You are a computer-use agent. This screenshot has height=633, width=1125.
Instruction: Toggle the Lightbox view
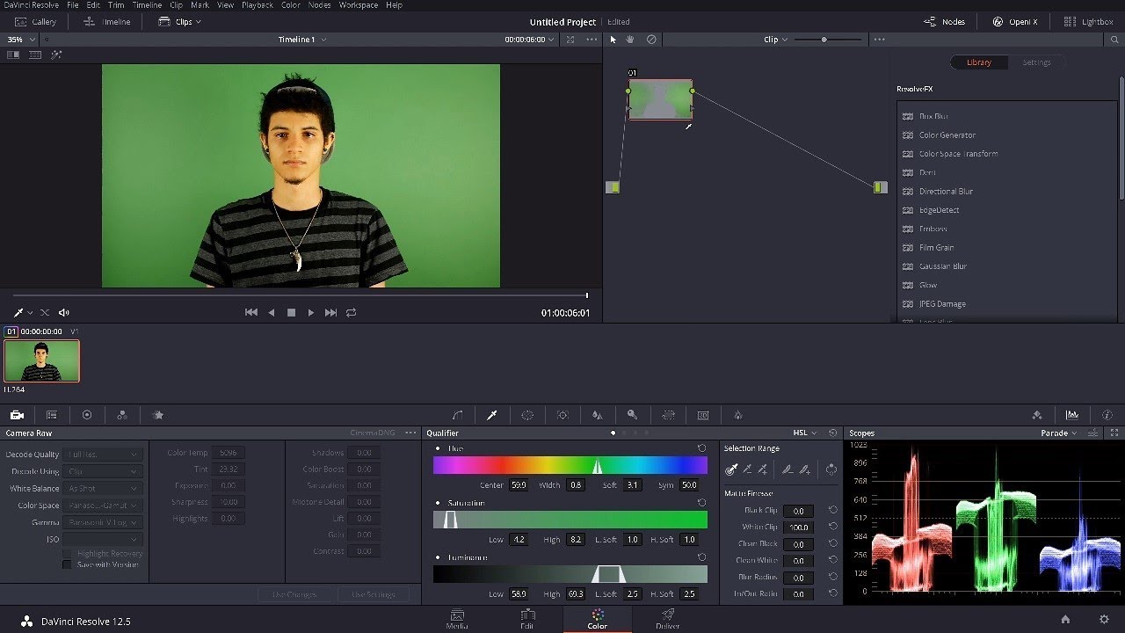[x=1088, y=22]
